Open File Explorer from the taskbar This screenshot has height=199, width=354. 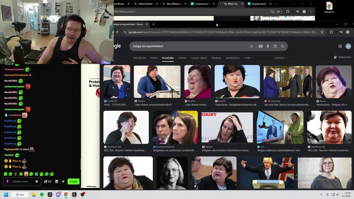[33, 195]
